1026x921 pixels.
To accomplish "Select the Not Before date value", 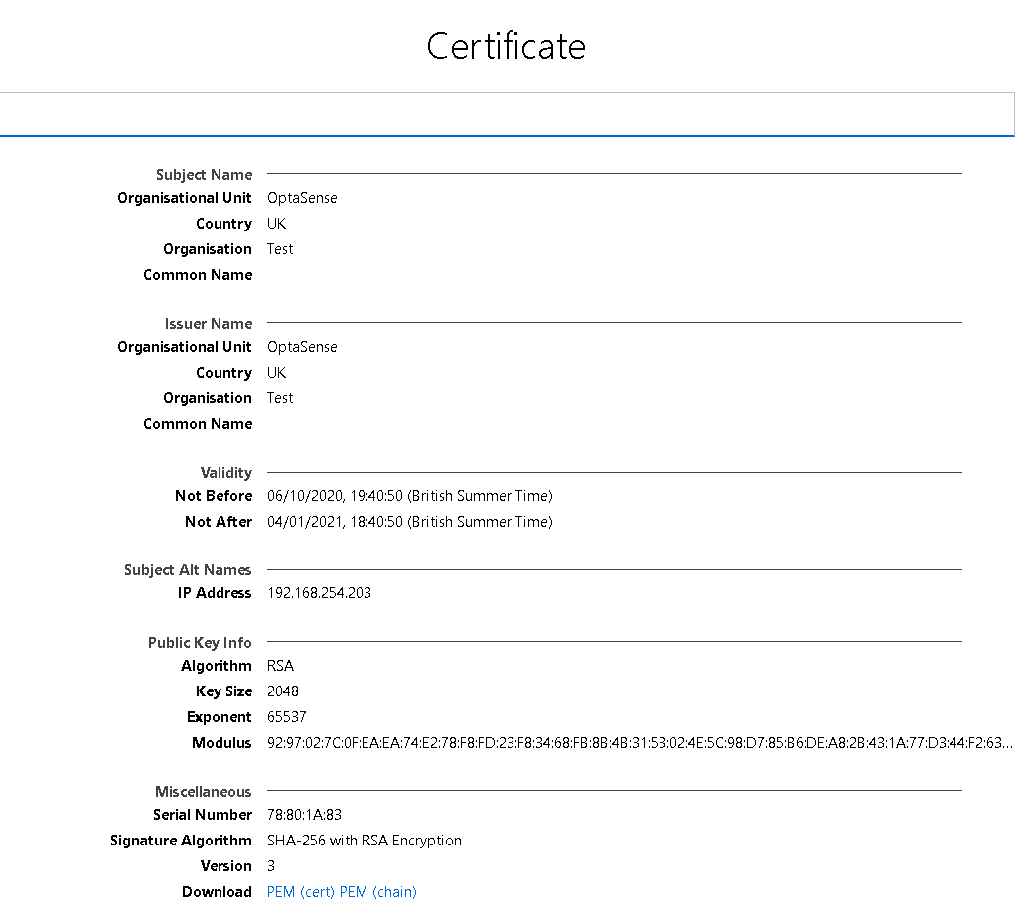I will tap(409, 495).
